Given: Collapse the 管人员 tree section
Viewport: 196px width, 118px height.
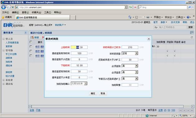Looking at the screenshot, I should (x=3, y=39).
